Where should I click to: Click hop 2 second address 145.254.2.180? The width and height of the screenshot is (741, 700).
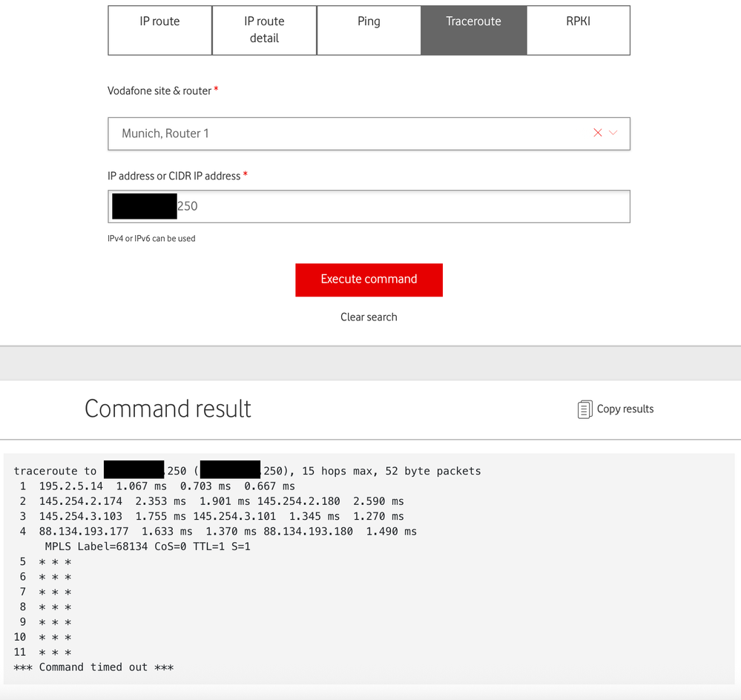click(299, 501)
